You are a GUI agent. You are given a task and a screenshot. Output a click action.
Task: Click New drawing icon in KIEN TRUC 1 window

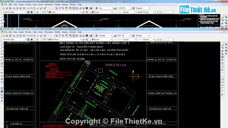pos(3,8)
